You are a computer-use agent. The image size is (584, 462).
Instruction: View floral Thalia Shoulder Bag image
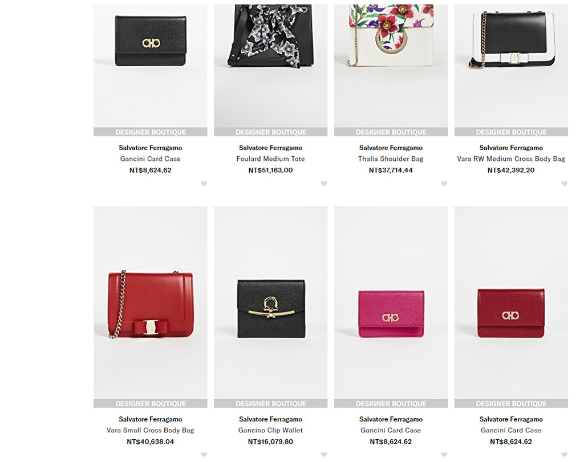[391, 66]
